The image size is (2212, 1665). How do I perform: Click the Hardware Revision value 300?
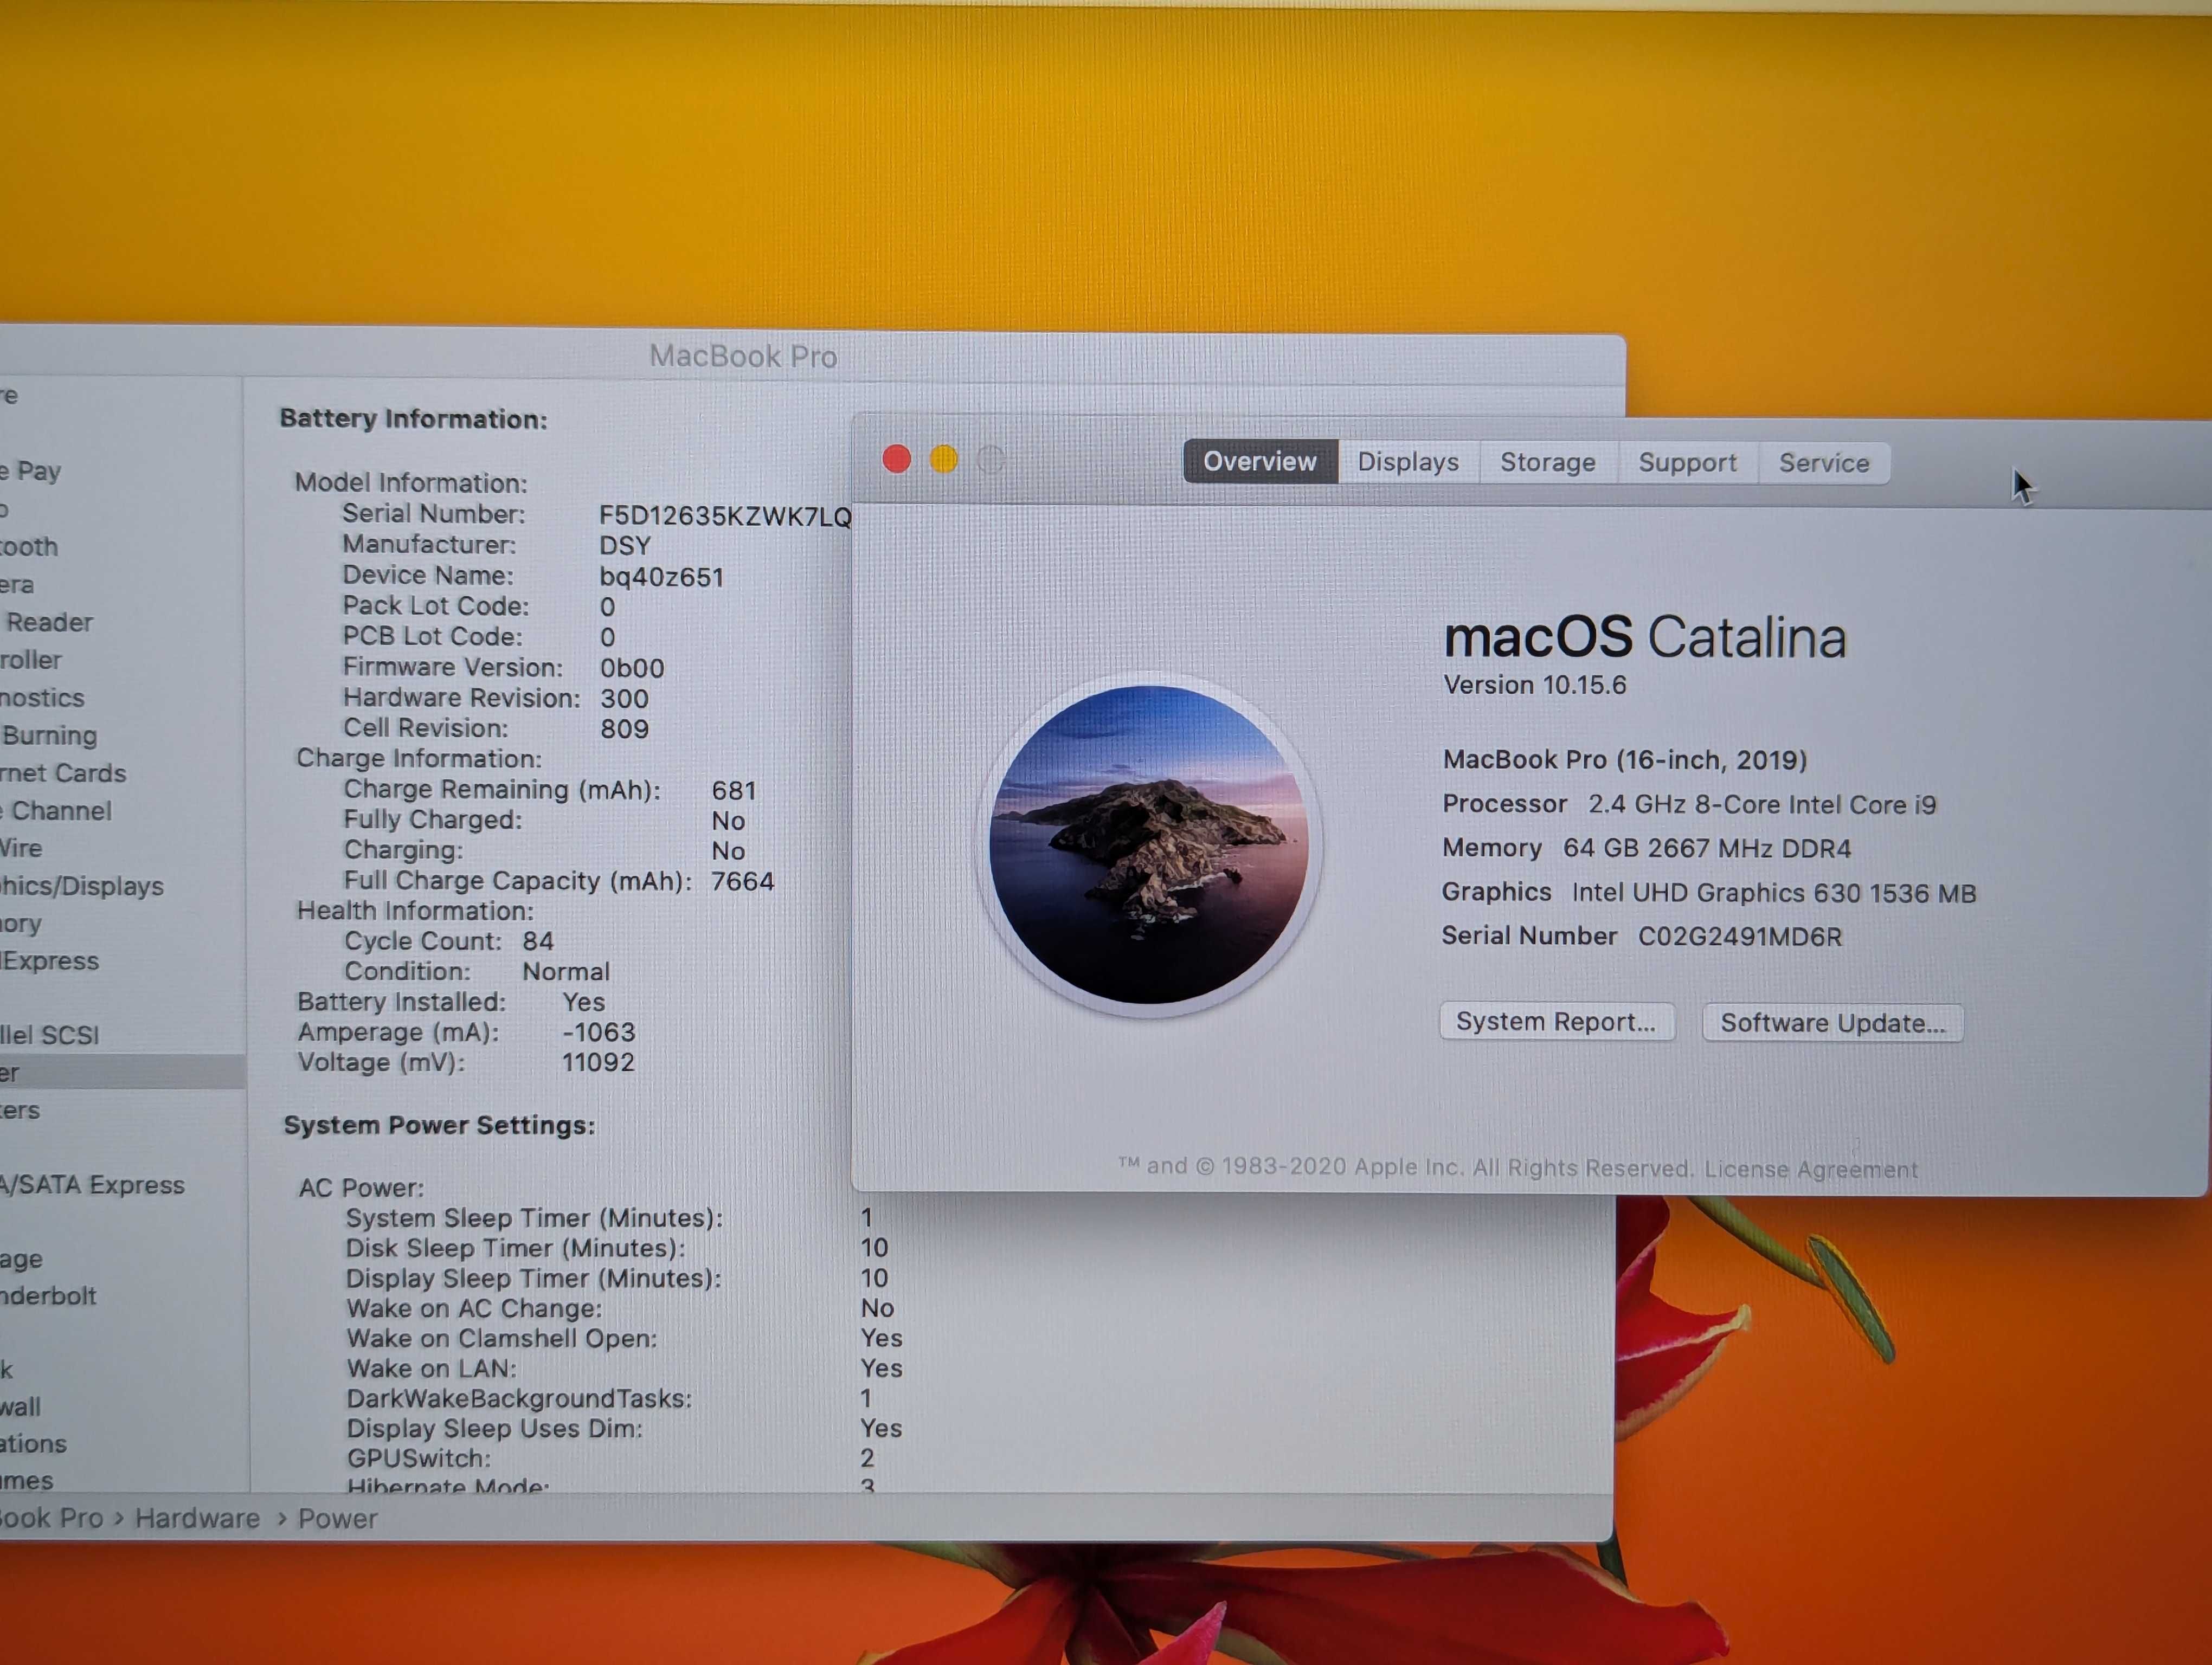coord(624,699)
